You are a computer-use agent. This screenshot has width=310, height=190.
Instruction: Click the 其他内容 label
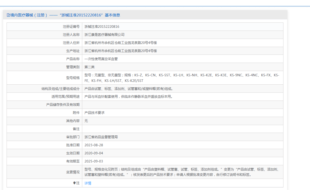73,121
